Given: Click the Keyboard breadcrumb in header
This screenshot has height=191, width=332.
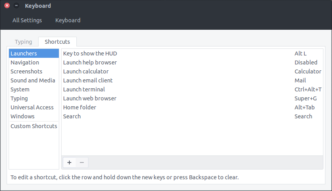Looking at the screenshot, I should 68,20.
